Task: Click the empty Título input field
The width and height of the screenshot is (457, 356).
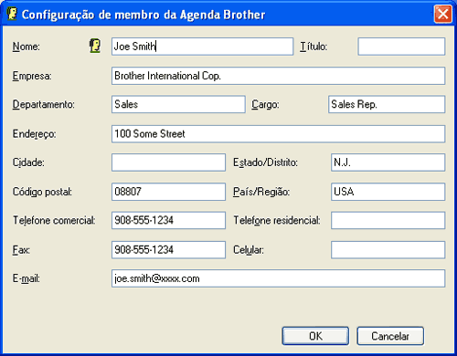Action: coord(401,47)
